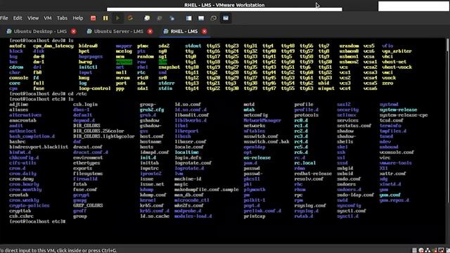Click 'DIR_COLORS.lightbgcolor' file name

[103, 136]
